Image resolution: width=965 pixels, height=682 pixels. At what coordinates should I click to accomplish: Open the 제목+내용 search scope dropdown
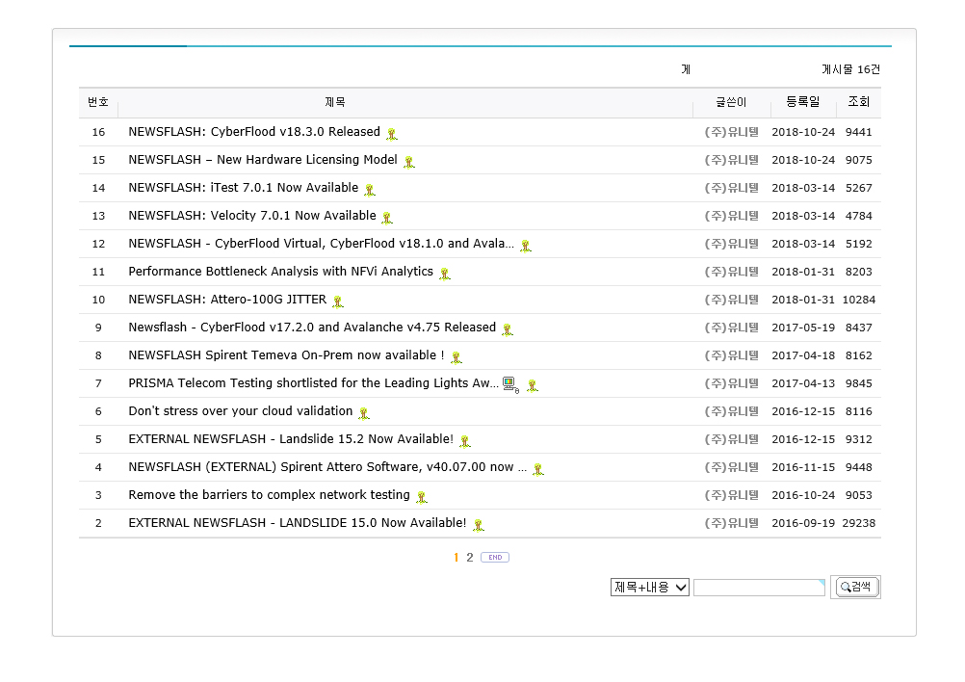[x=649, y=588]
